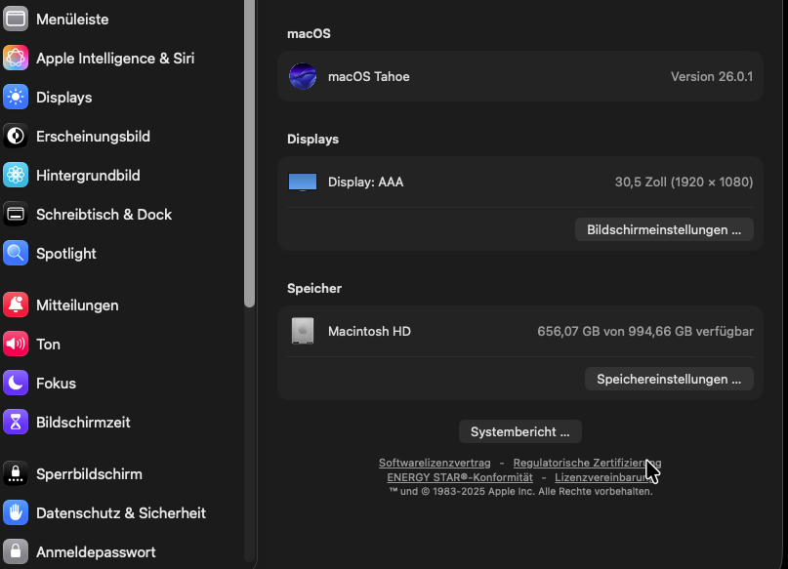This screenshot has width=788, height=569.
Task: Select the Displays sidebar icon
Action: [x=16, y=98]
